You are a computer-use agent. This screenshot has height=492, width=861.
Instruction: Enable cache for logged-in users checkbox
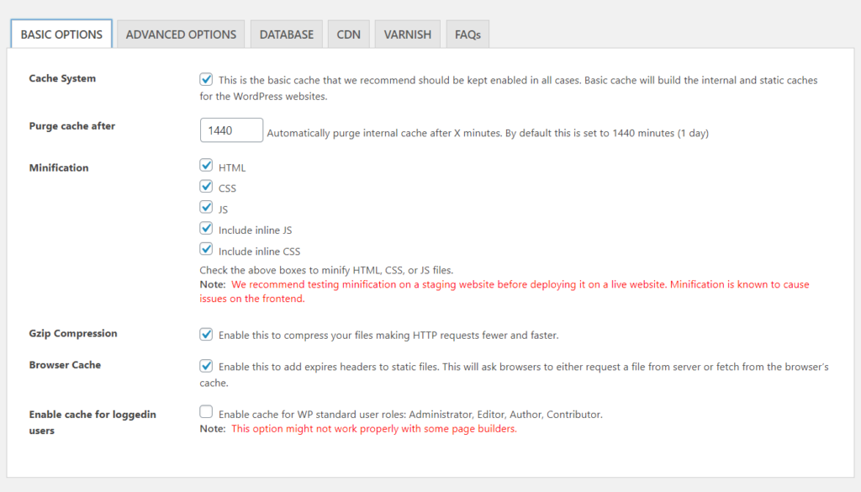point(206,412)
